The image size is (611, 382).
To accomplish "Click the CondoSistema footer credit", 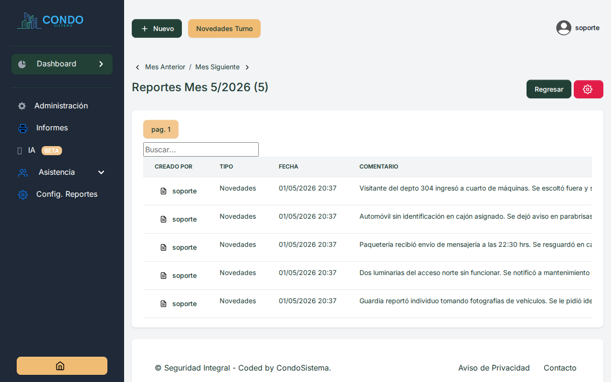I will [x=304, y=368].
